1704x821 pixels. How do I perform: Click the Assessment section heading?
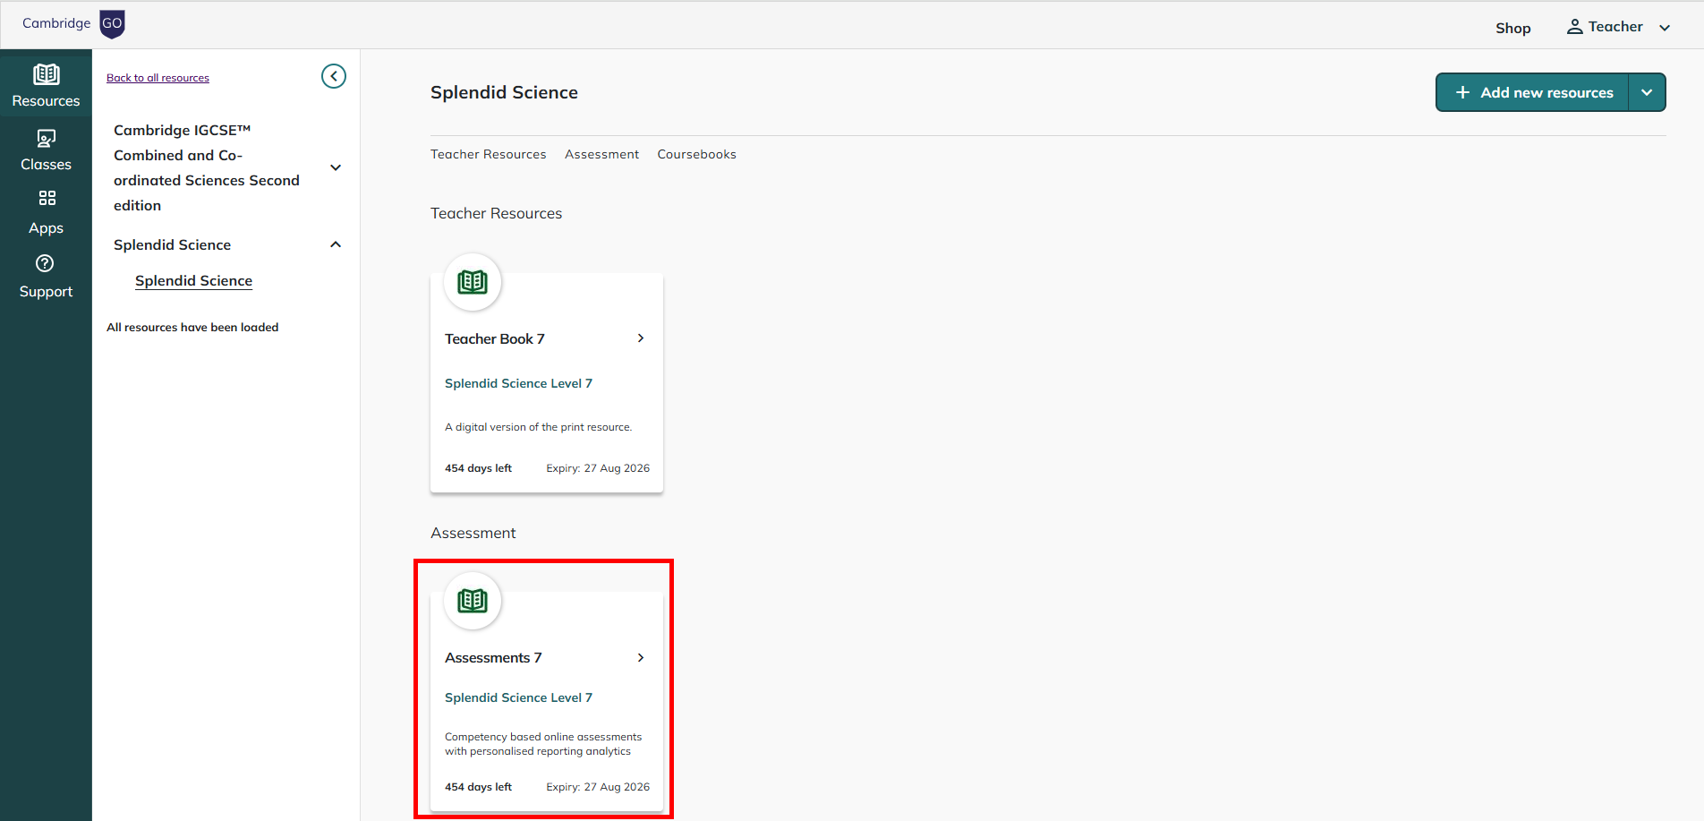pos(473,533)
